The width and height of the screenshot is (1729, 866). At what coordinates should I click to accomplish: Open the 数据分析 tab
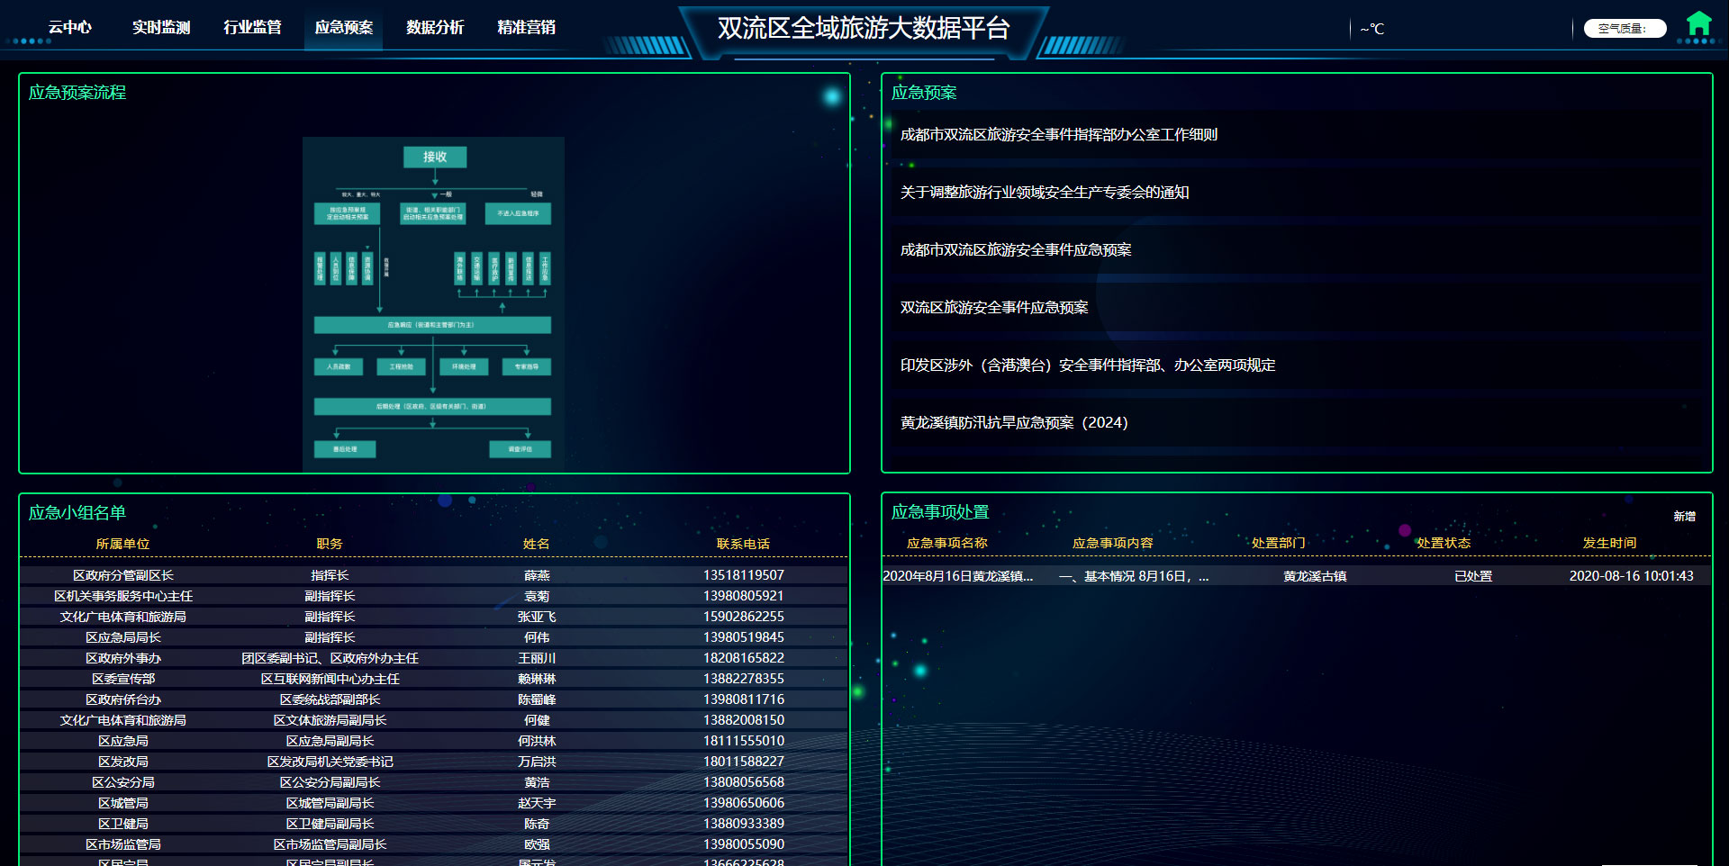pos(435,28)
